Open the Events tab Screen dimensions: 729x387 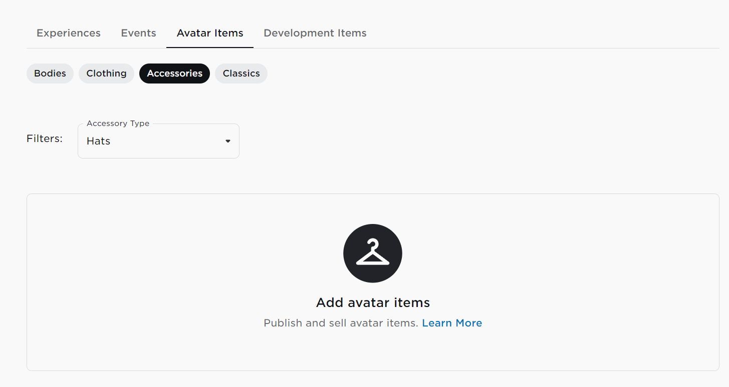[x=139, y=33]
